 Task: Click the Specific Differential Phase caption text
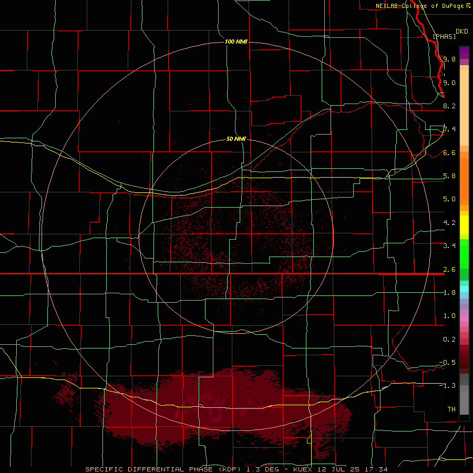pos(236,469)
